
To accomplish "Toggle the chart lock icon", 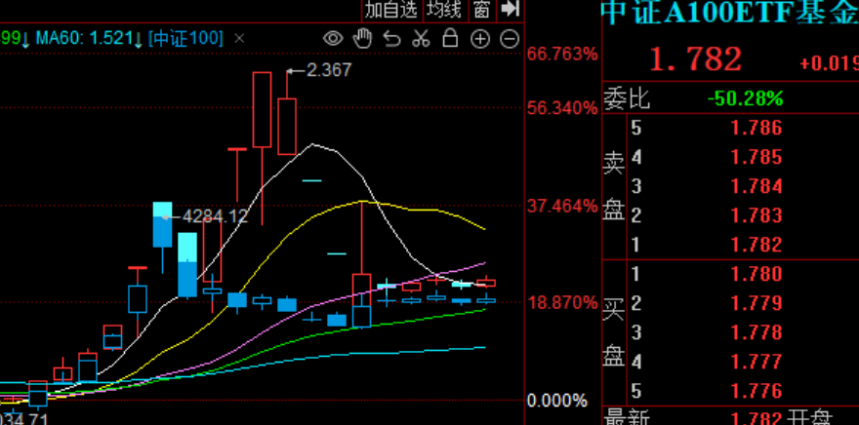I will point(450,39).
